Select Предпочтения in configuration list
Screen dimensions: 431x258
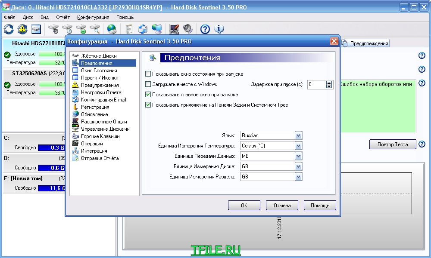point(104,63)
